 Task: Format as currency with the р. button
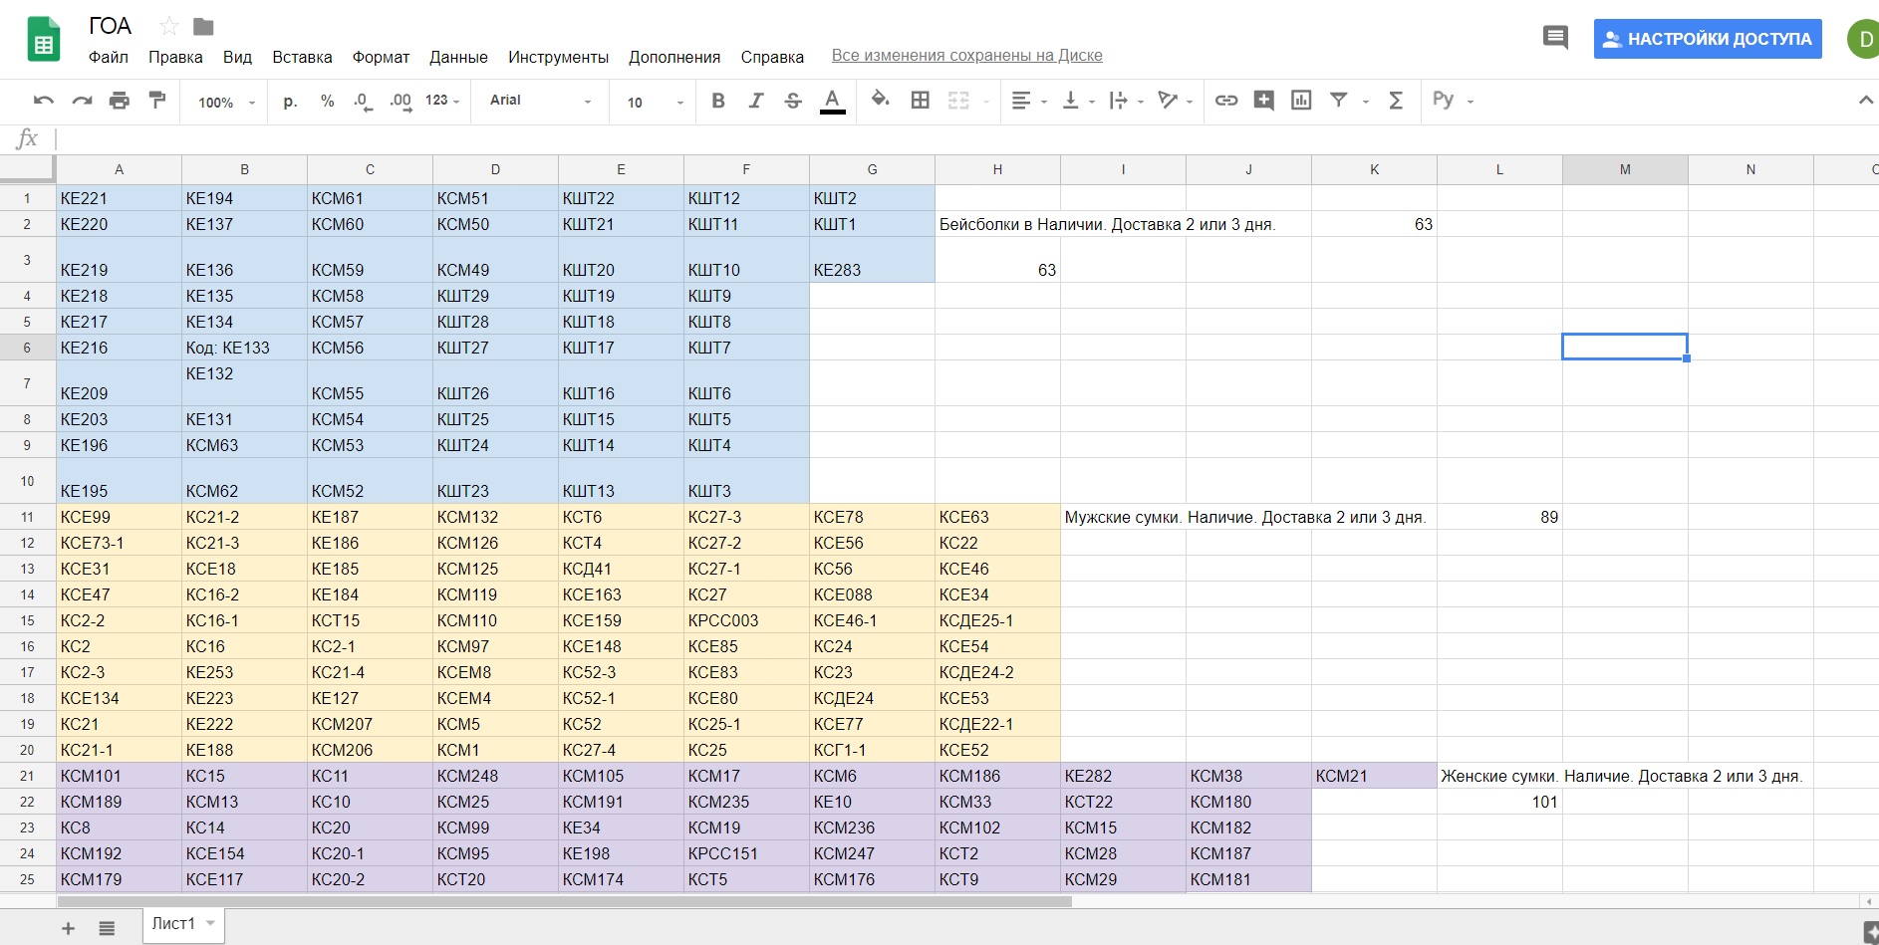pos(290,101)
